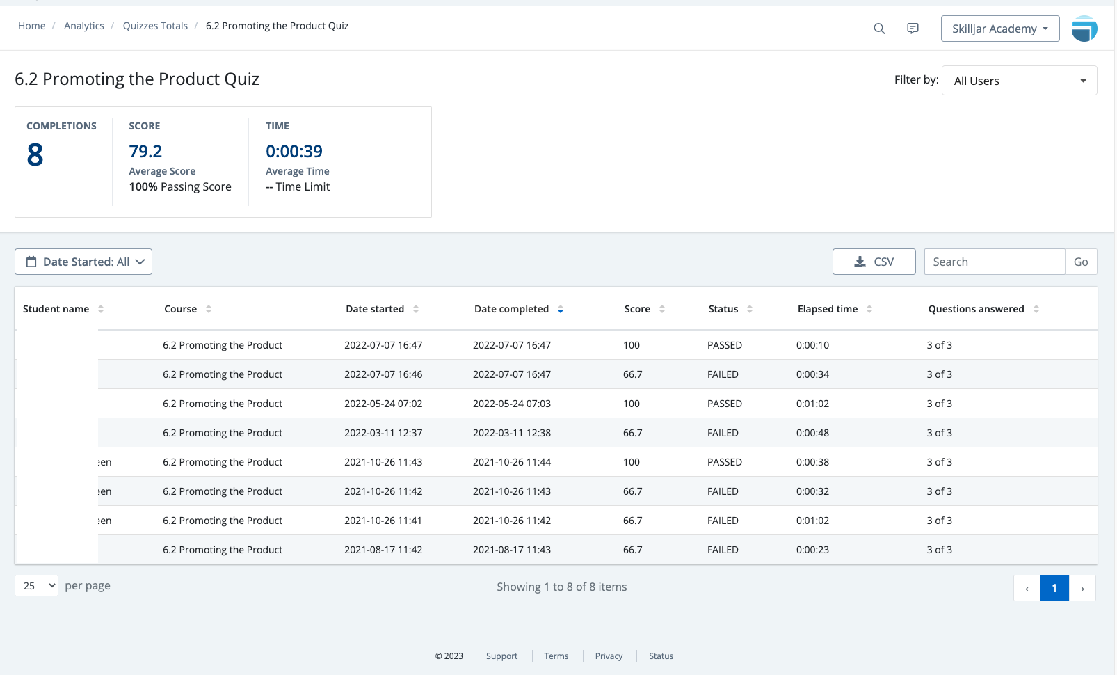Open Status footer link
Screen dimensions: 1117x675
661,656
